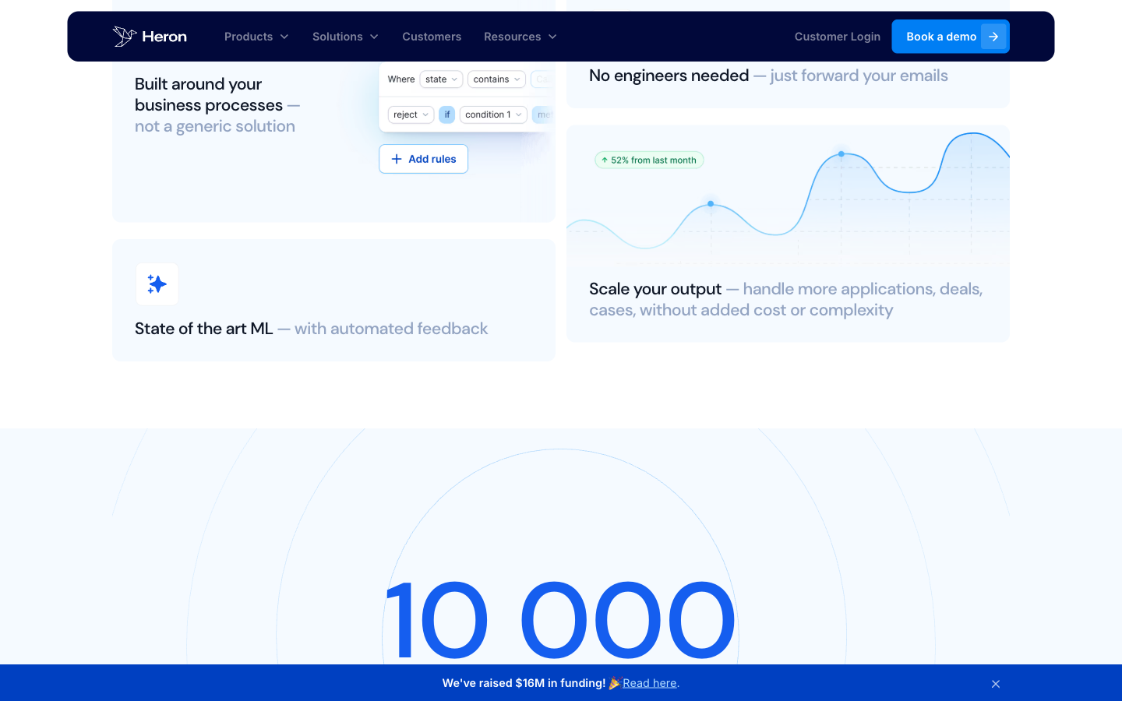The width and height of the screenshot is (1122, 701).
Task: Expand the Solutions menu chevron
Action: point(374,37)
